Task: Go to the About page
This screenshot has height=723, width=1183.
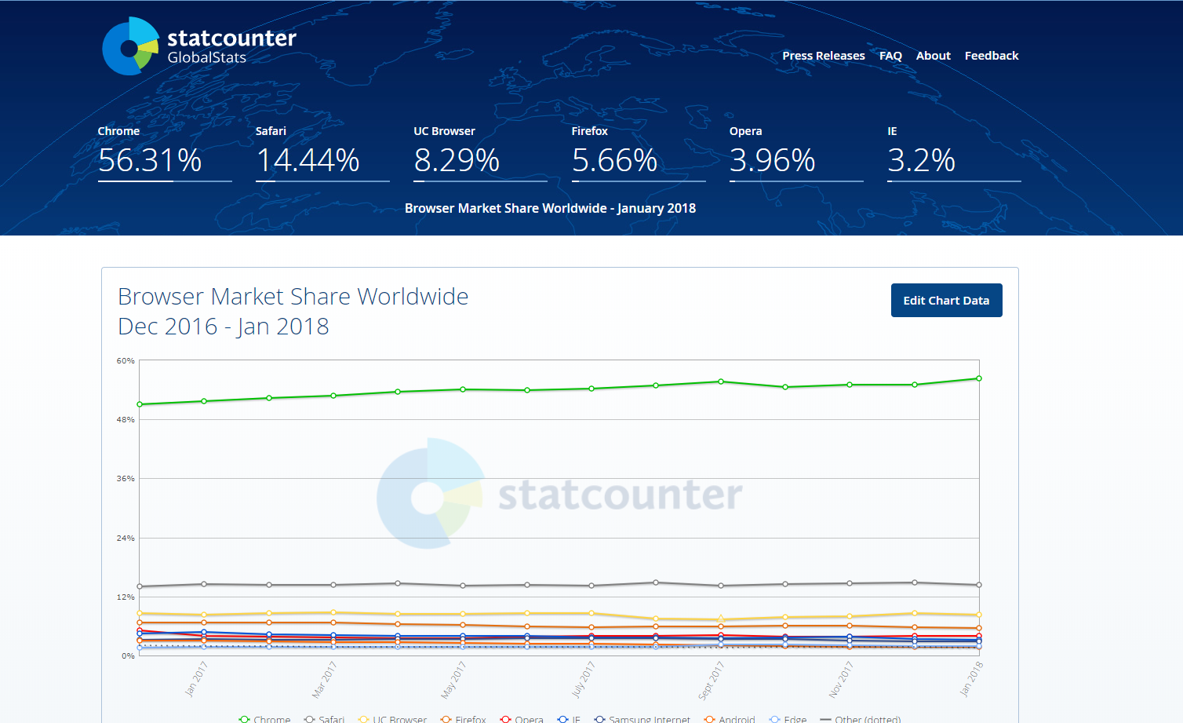Action: [933, 56]
